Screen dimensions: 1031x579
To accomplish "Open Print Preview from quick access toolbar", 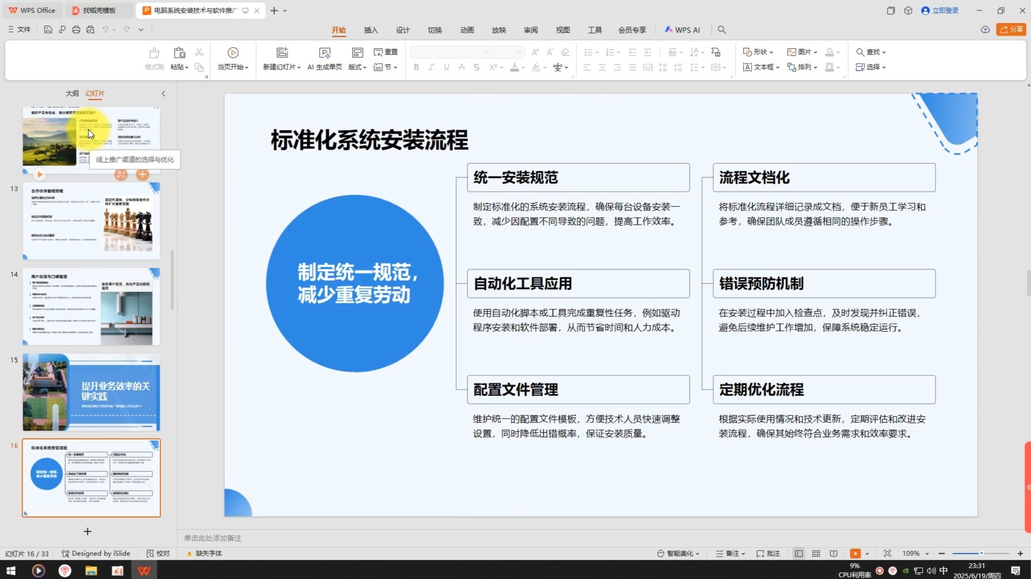I will point(90,30).
